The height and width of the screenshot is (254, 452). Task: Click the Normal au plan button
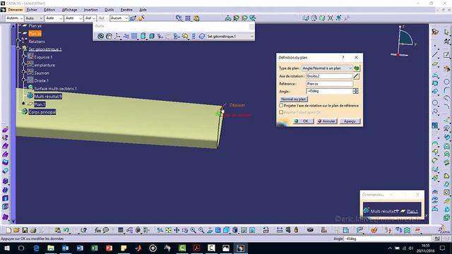[294, 99]
